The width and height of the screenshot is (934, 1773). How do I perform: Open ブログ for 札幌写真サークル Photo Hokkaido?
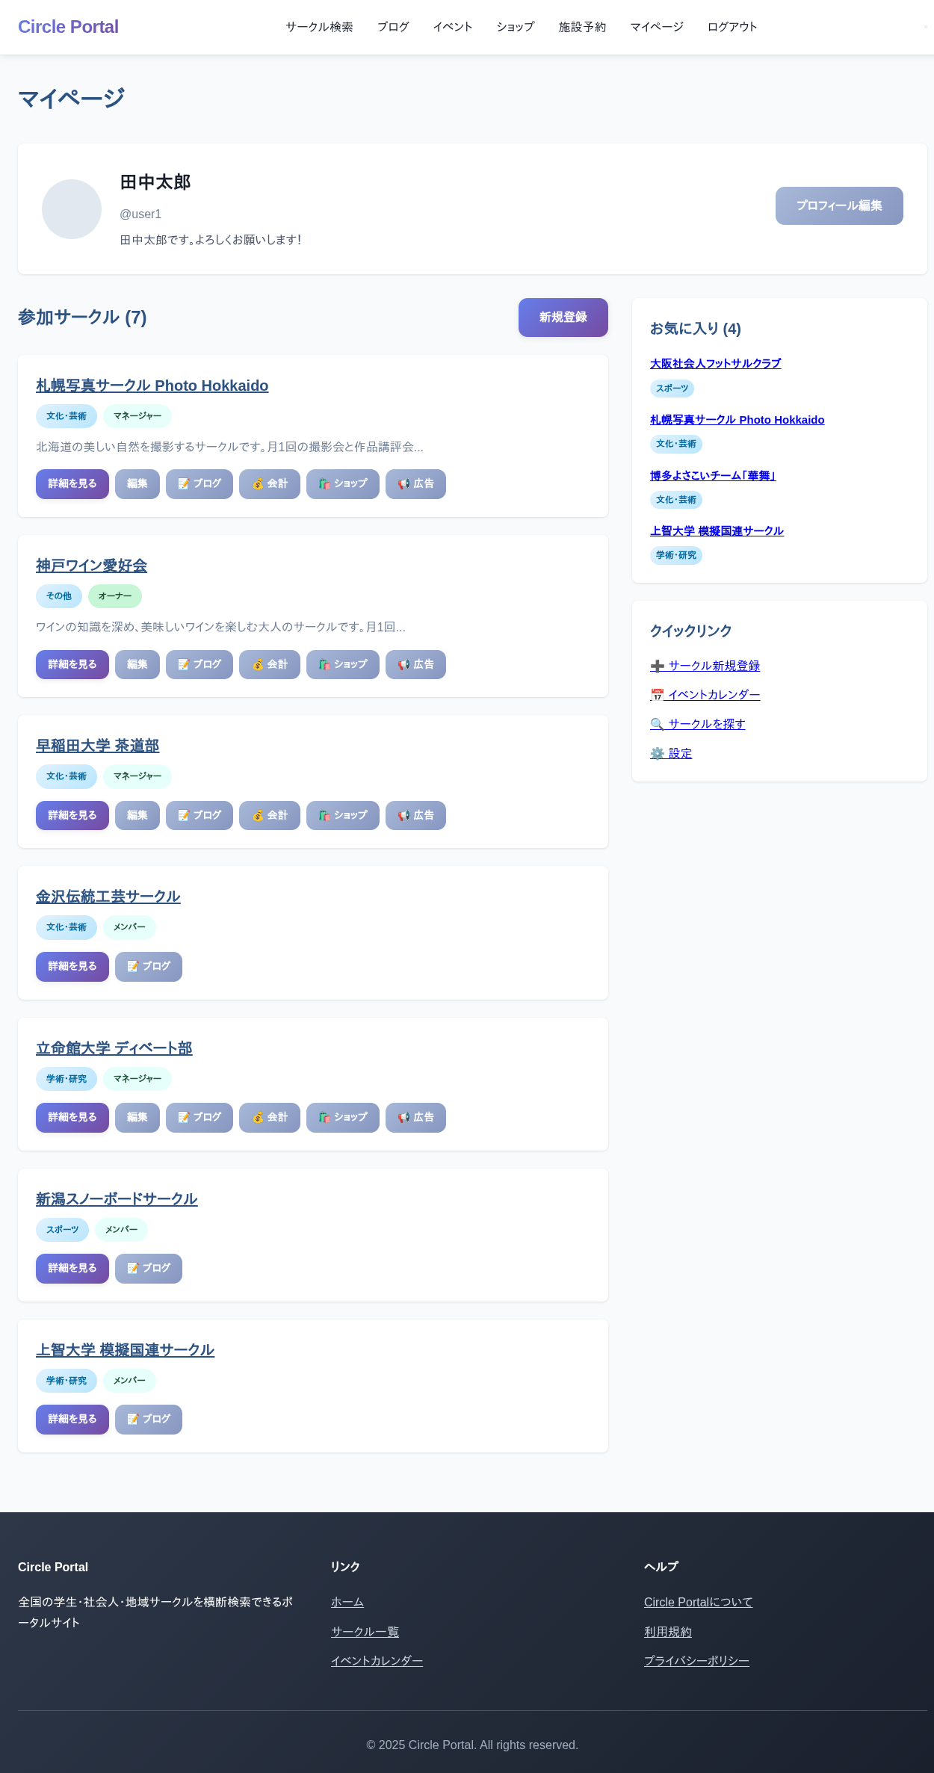point(200,484)
